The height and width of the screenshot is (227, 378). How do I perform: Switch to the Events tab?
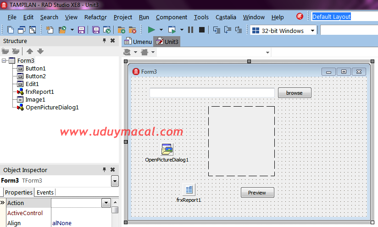pos(45,192)
